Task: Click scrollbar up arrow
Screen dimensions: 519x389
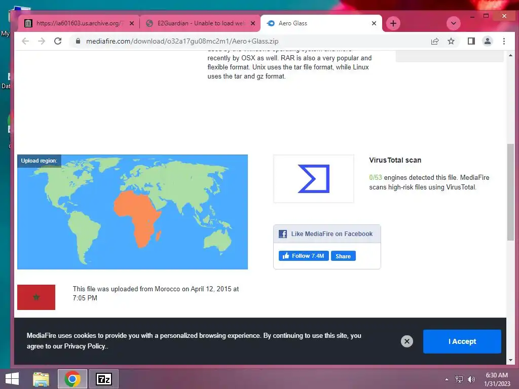Action: (510, 55)
